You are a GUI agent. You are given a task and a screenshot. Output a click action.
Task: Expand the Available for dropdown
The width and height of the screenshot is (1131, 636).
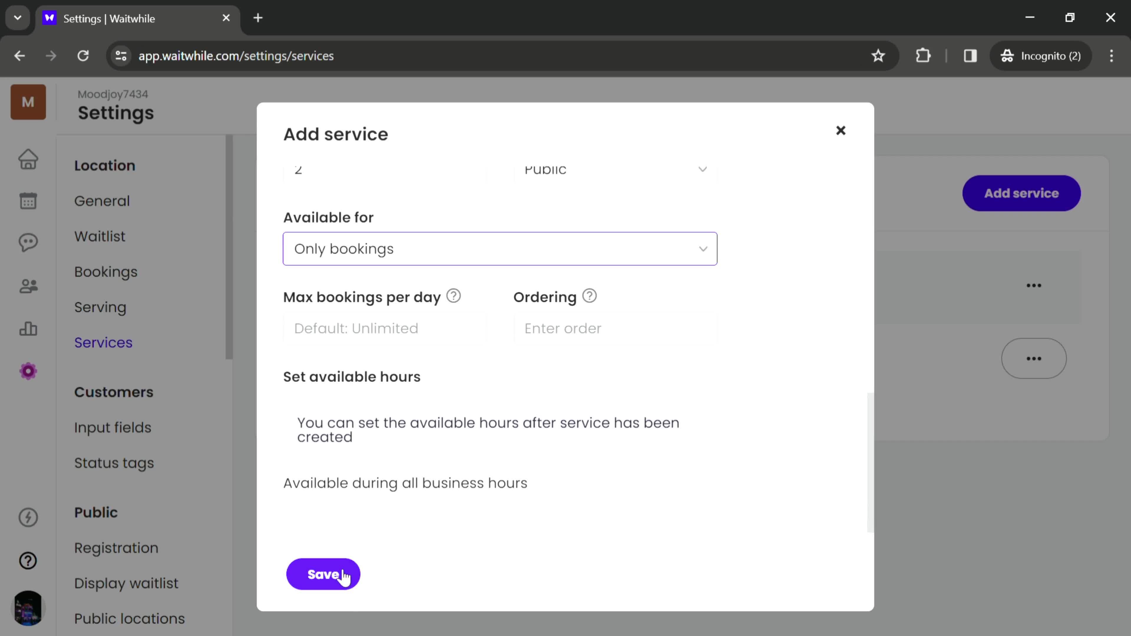[500, 249]
